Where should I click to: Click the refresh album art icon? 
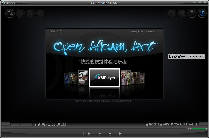(30, 13)
